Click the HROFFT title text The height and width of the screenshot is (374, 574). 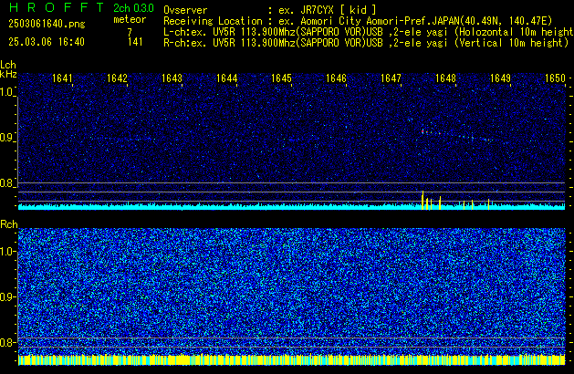57,7
